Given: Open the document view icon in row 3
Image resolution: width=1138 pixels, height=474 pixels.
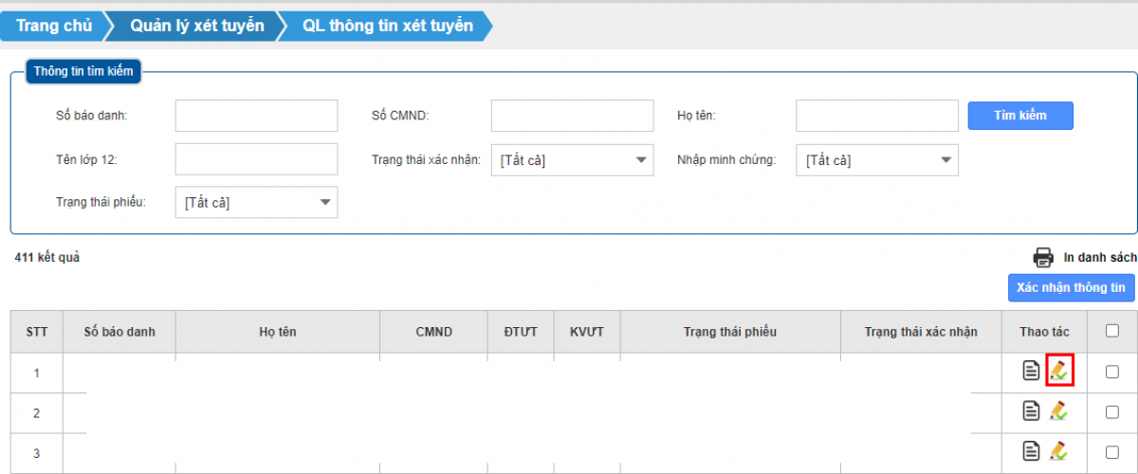Looking at the screenshot, I should (x=1031, y=451).
